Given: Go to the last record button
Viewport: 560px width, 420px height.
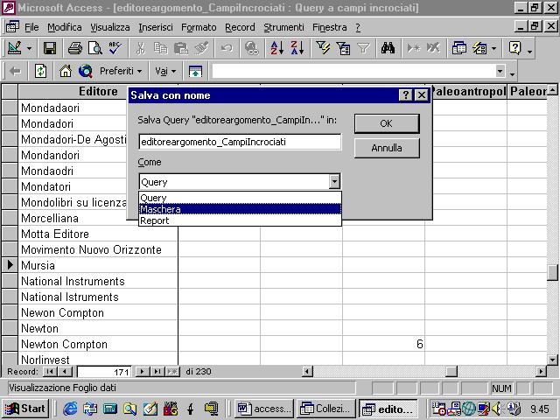Looking at the screenshot, I should click(157, 372).
